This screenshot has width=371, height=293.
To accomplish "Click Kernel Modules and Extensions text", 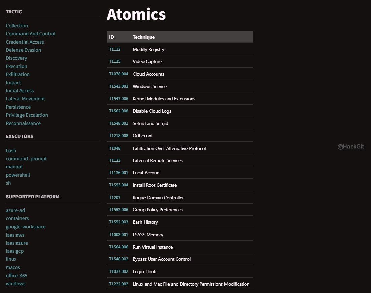I will [x=164, y=99].
